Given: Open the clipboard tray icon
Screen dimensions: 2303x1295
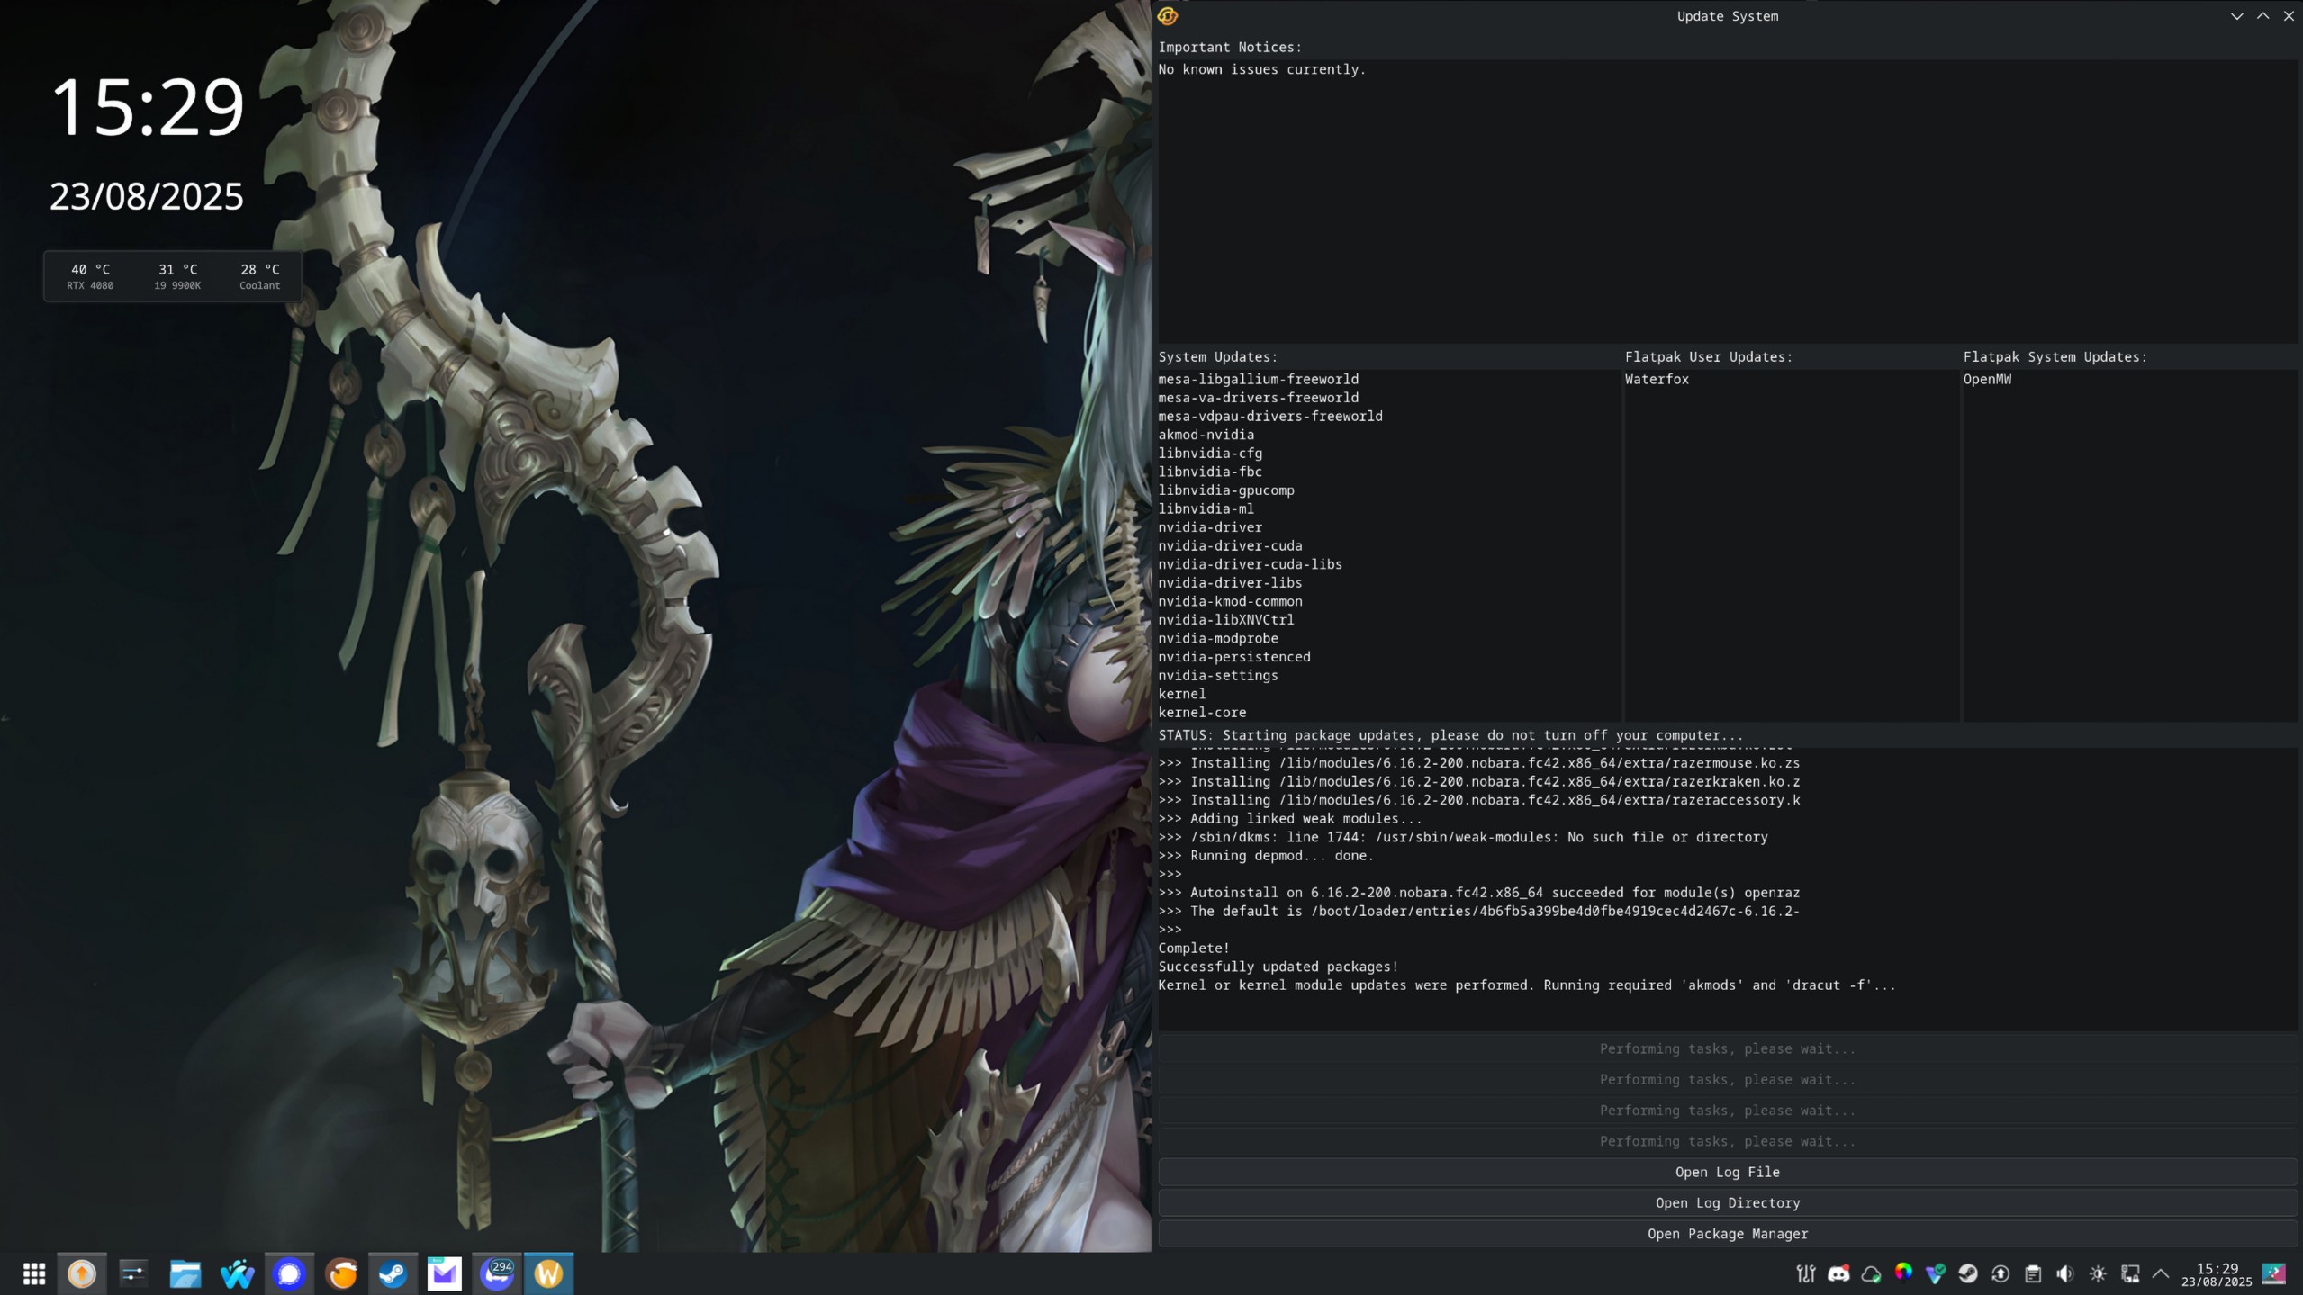Looking at the screenshot, I should click(x=2033, y=1273).
